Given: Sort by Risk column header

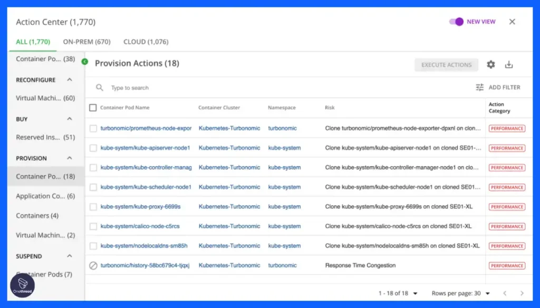Looking at the screenshot, I should (x=330, y=107).
